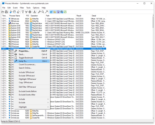Choose Properties... from the context menu
The height and width of the screenshot is (125, 155).
click(32, 51)
